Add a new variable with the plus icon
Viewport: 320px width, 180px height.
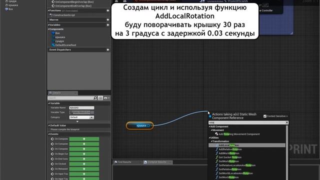[108, 25]
